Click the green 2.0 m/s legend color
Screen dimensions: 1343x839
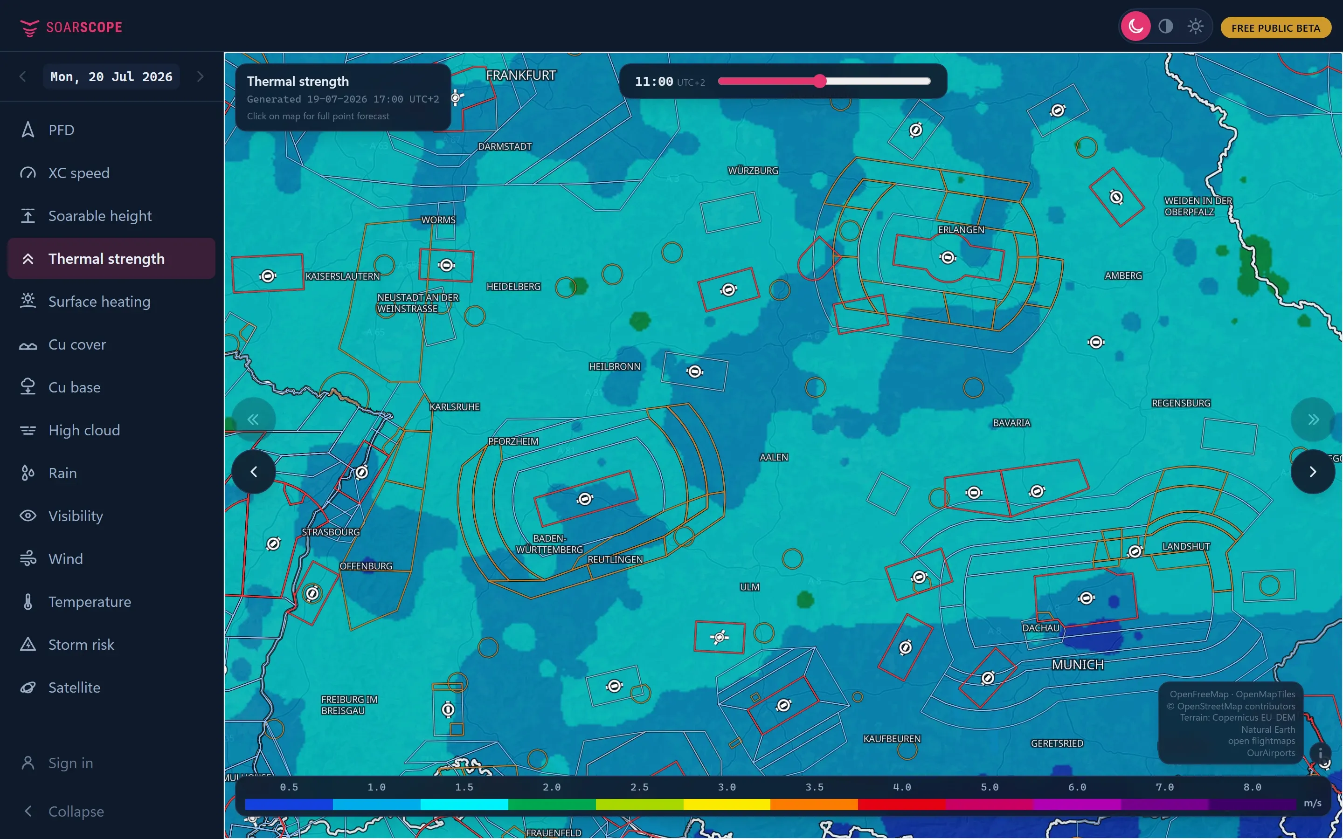pos(552,804)
